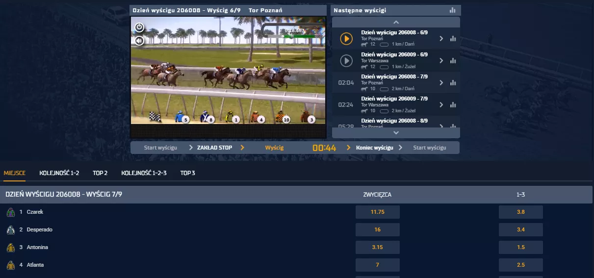Bet on Atlanta winner odds 7
Viewport: 594px width, 278px height.
click(378, 265)
